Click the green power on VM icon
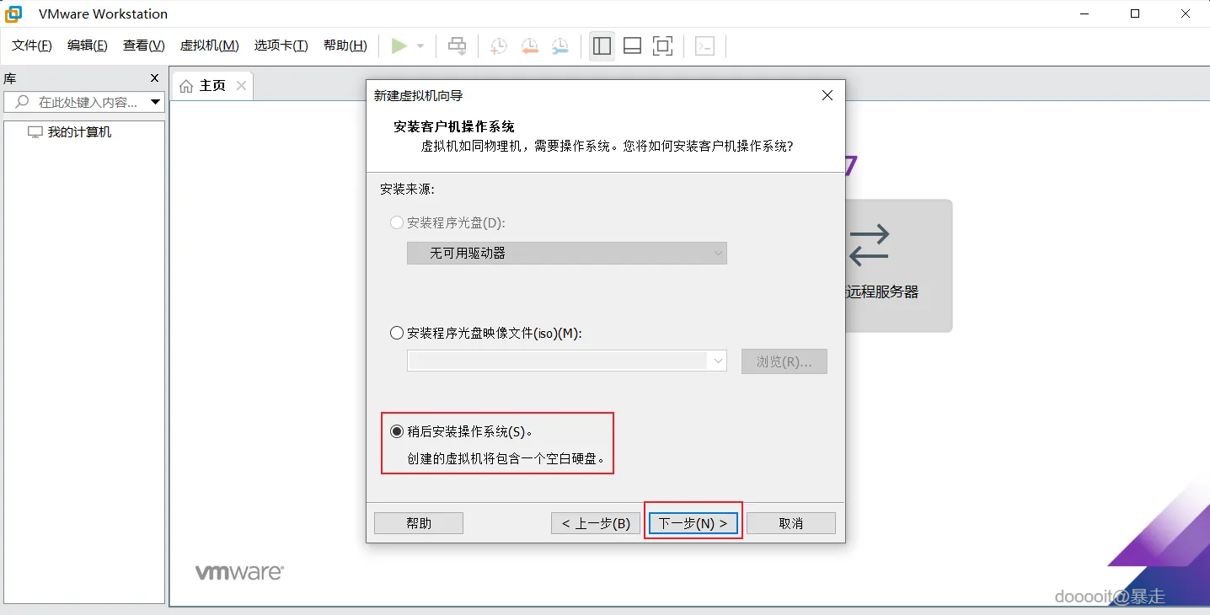This screenshot has height=615, width=1210. 399,45
